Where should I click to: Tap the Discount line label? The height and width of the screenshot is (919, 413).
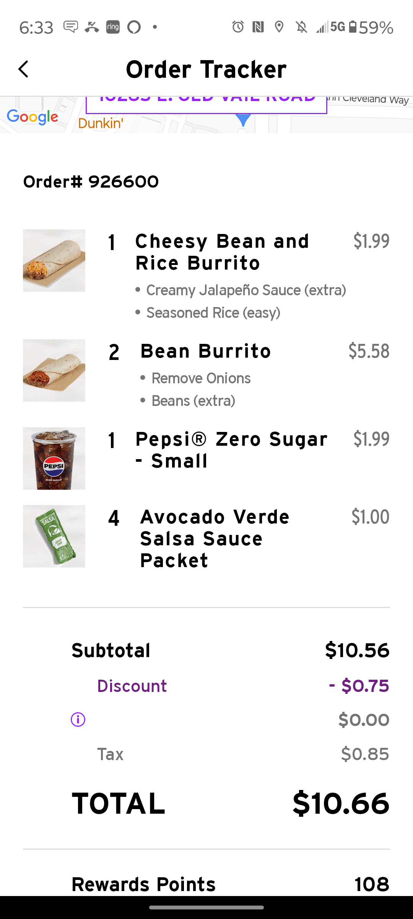(x=132, y=686)
